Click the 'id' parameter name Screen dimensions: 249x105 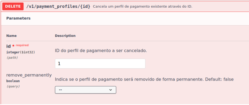point(8,46)
